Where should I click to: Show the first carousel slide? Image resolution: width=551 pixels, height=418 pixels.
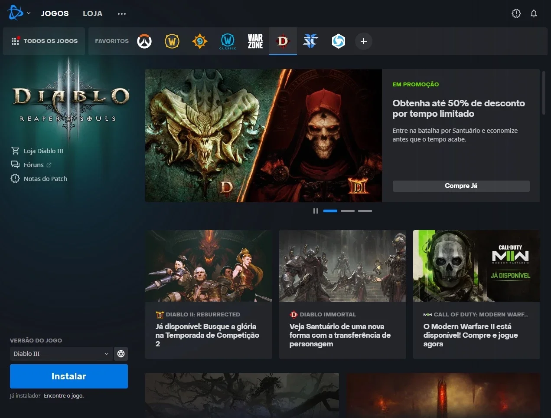click(x=330, y=211)
